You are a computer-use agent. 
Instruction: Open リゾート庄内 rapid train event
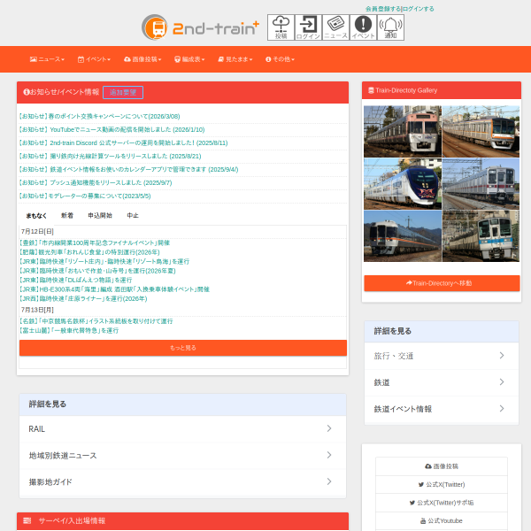coord(104,261)
